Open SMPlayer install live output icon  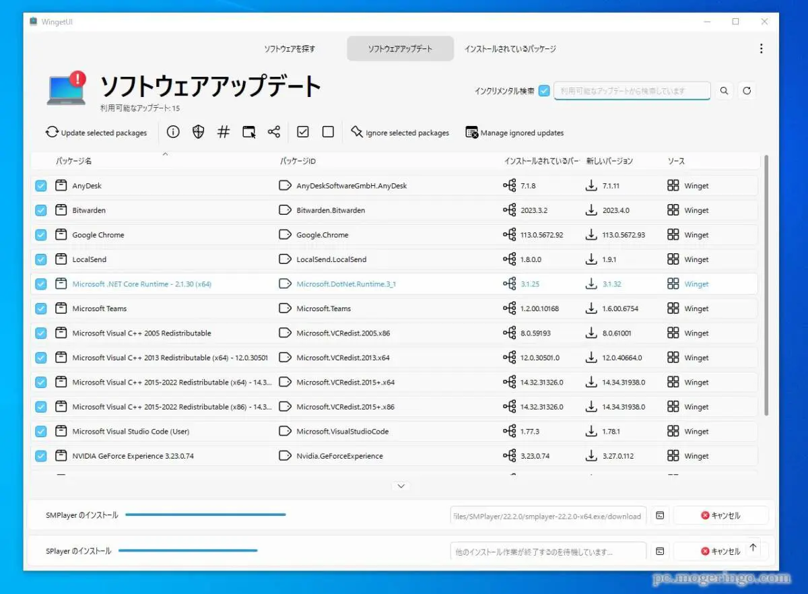point(661,516)
